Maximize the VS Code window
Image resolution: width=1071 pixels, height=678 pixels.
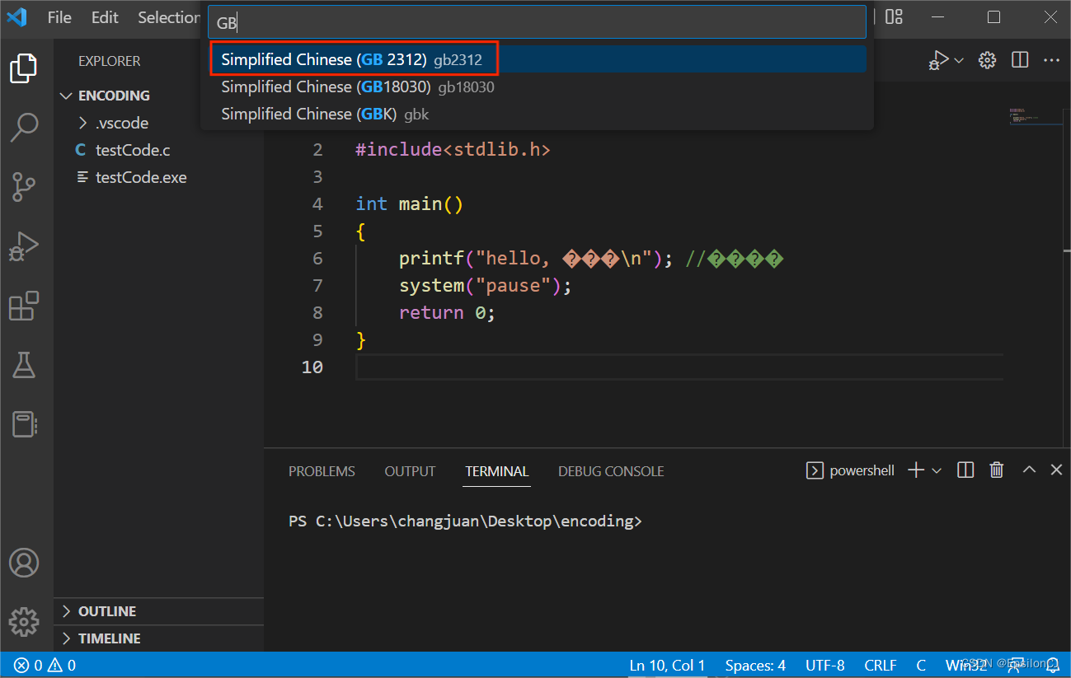tap(993, 16)
